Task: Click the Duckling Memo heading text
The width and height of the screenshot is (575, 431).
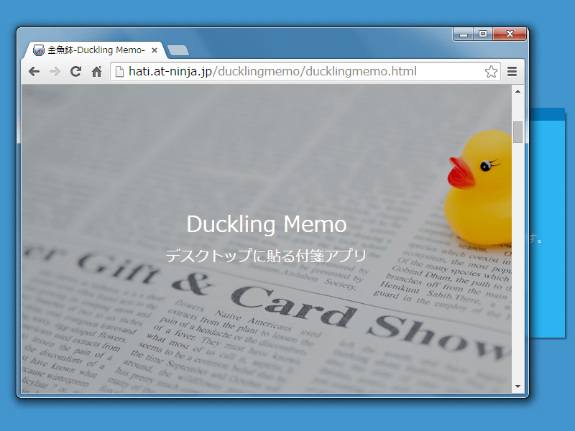Action: pos(266,224)
